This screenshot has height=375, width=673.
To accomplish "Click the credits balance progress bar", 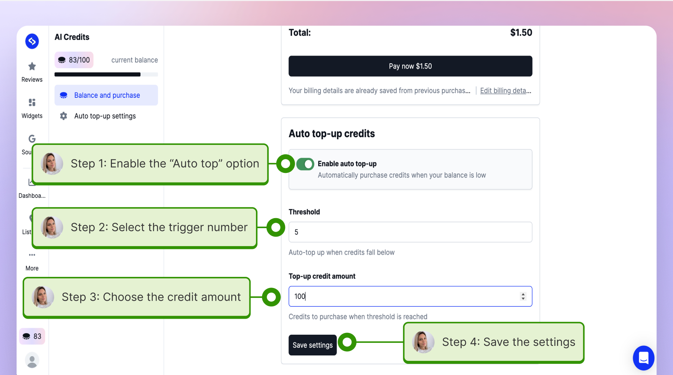I will [106, 74].
